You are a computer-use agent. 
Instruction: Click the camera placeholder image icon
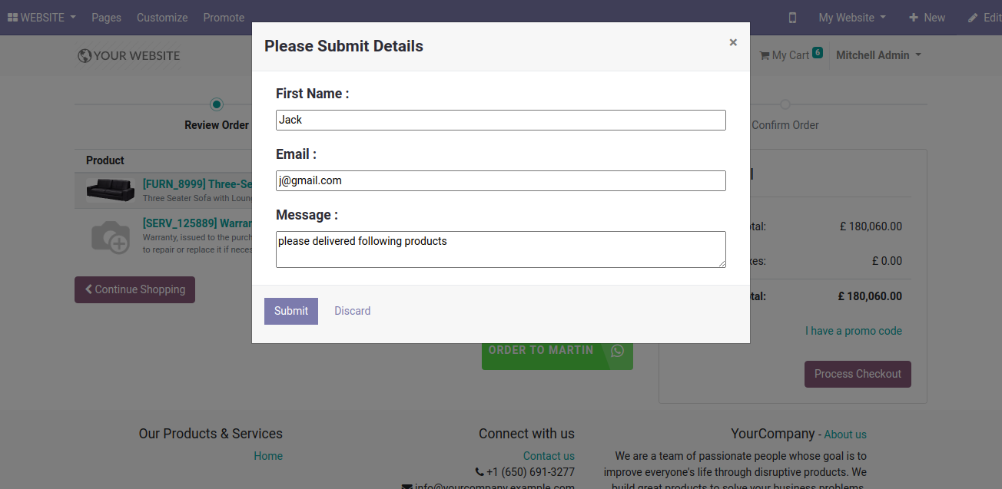tap(111, 236)
